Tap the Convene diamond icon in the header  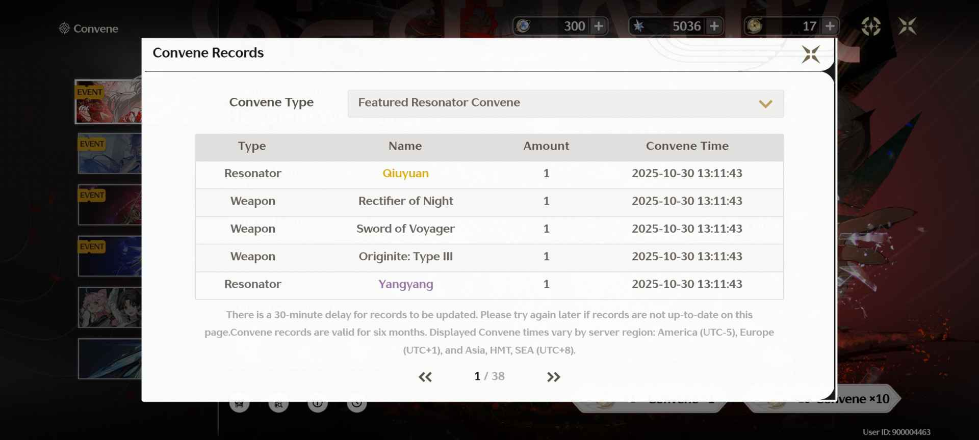pos(64,29)
